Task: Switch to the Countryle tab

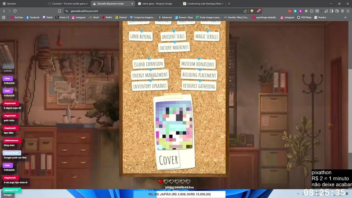Action: 68,4
